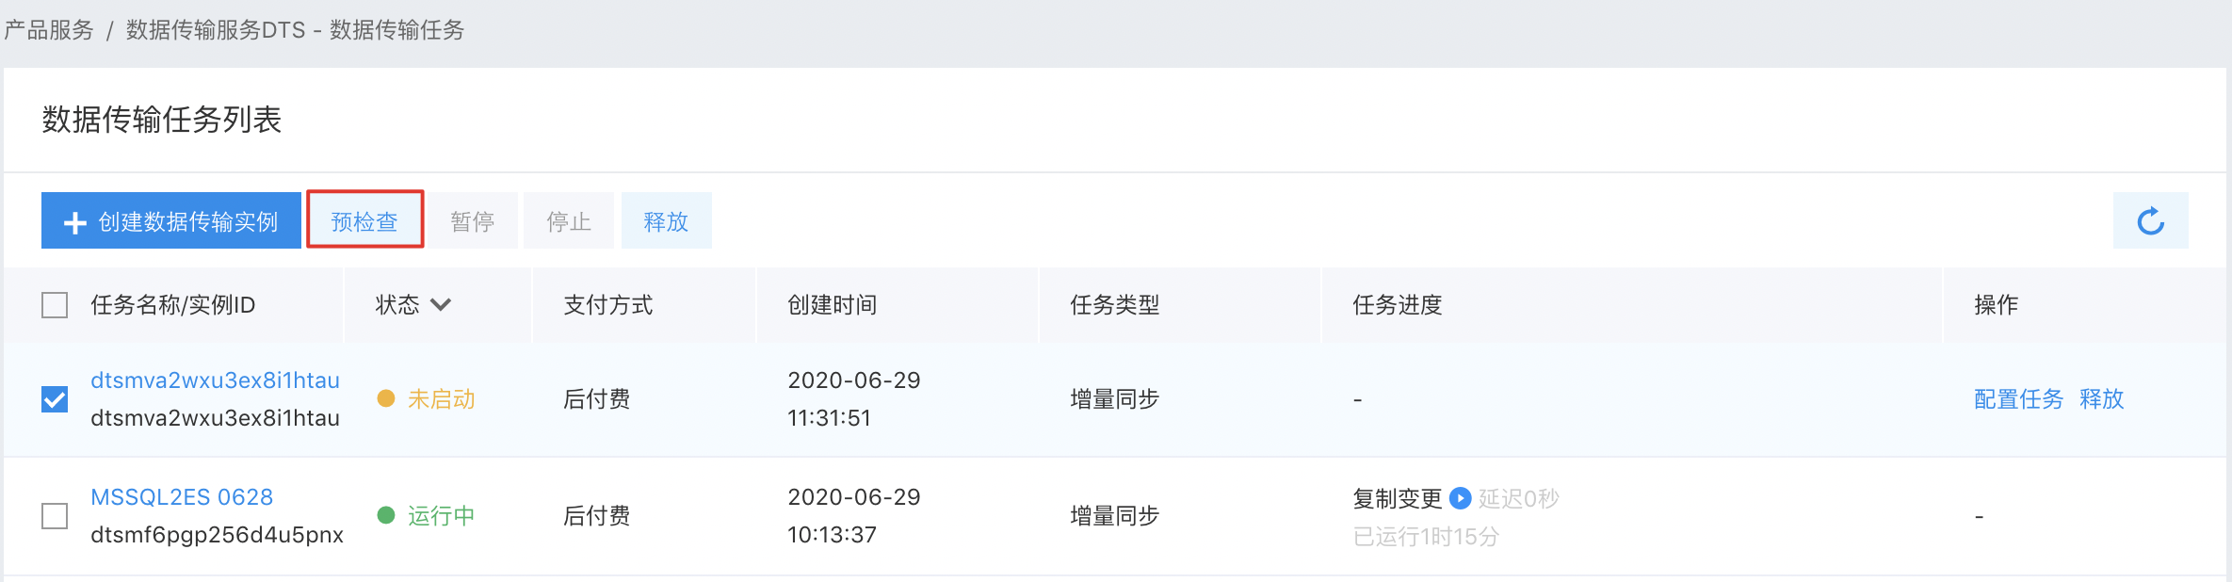Click the 预检查 button
The height and width of the screenshot is (582, 2232).
tap(364, 221)
